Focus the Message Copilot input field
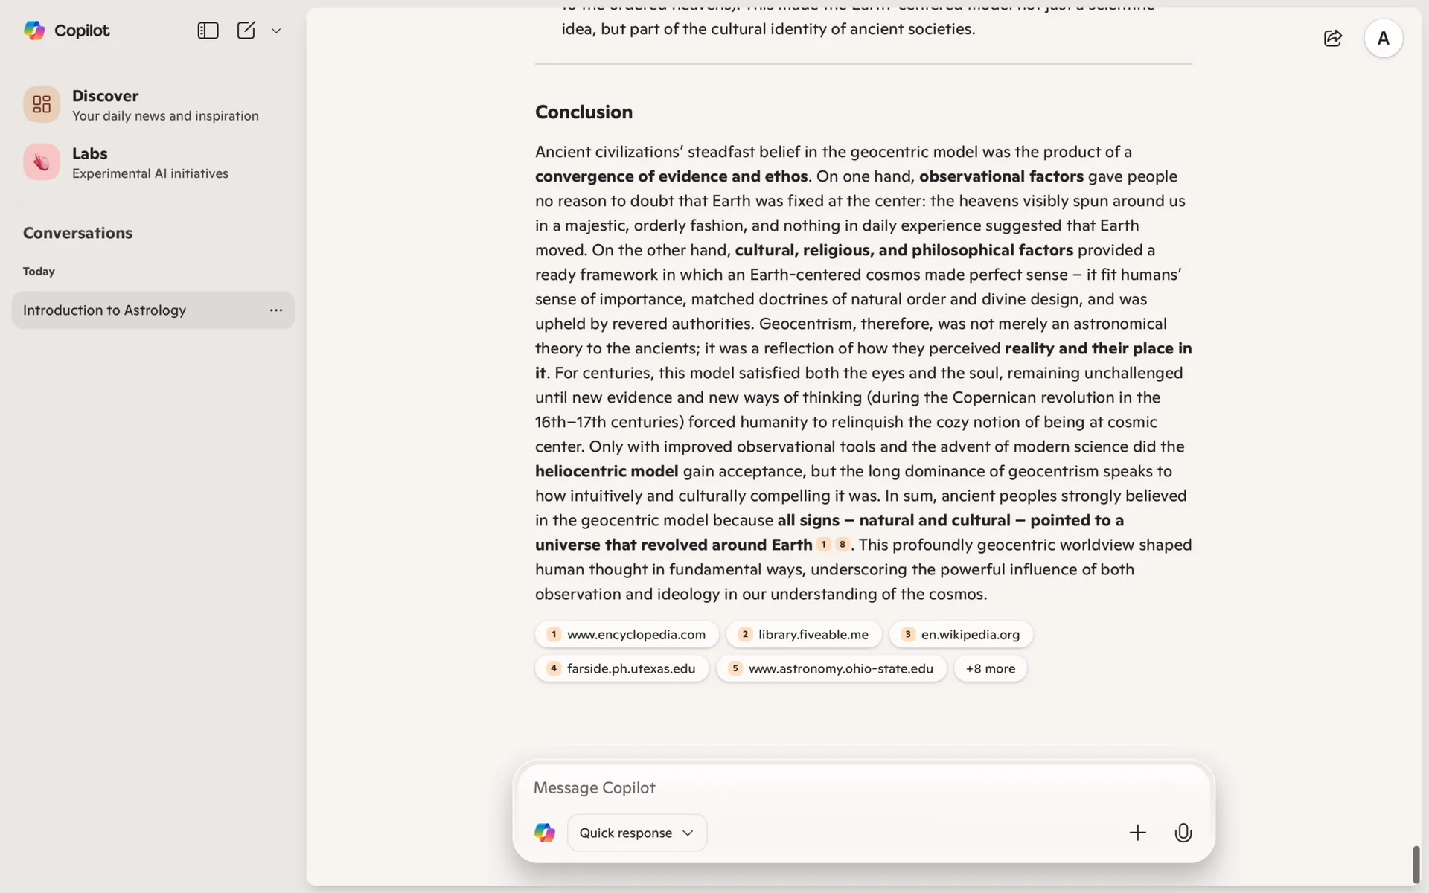Screen dimensions: 1429x893 [x=819, y=788]
